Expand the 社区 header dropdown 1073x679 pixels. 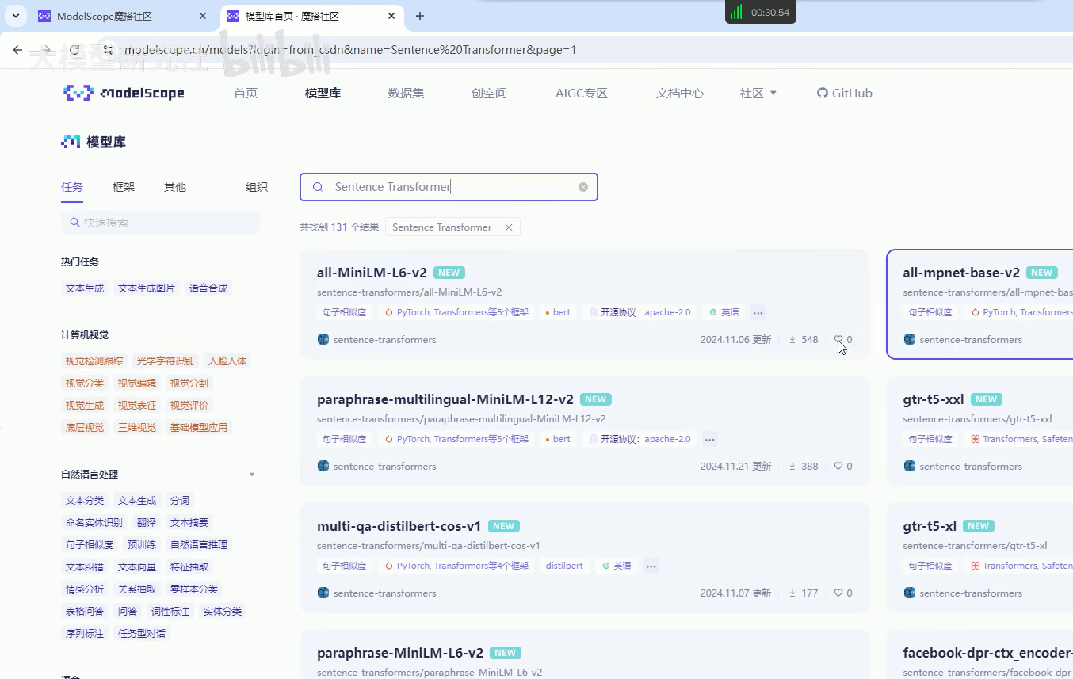click(x=758, y=93)
